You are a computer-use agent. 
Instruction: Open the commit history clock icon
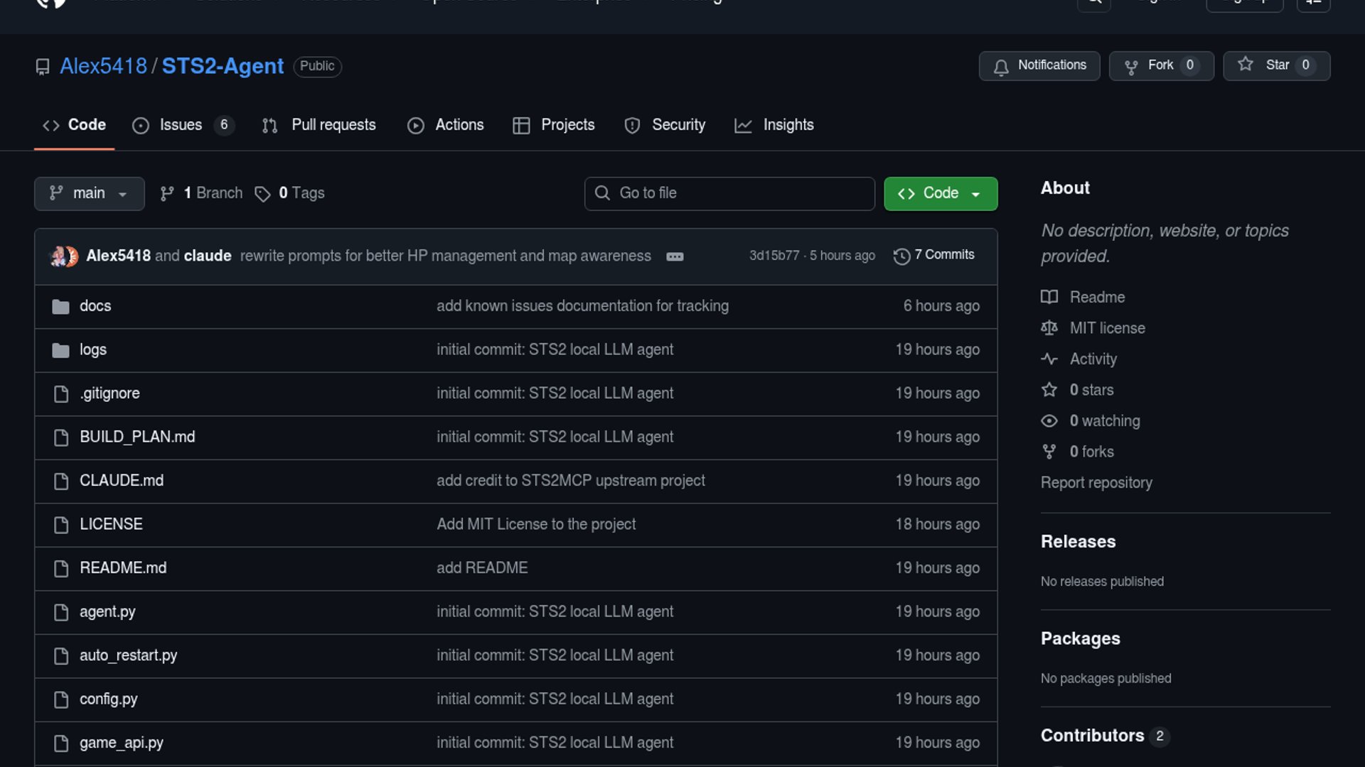[901, 256]
